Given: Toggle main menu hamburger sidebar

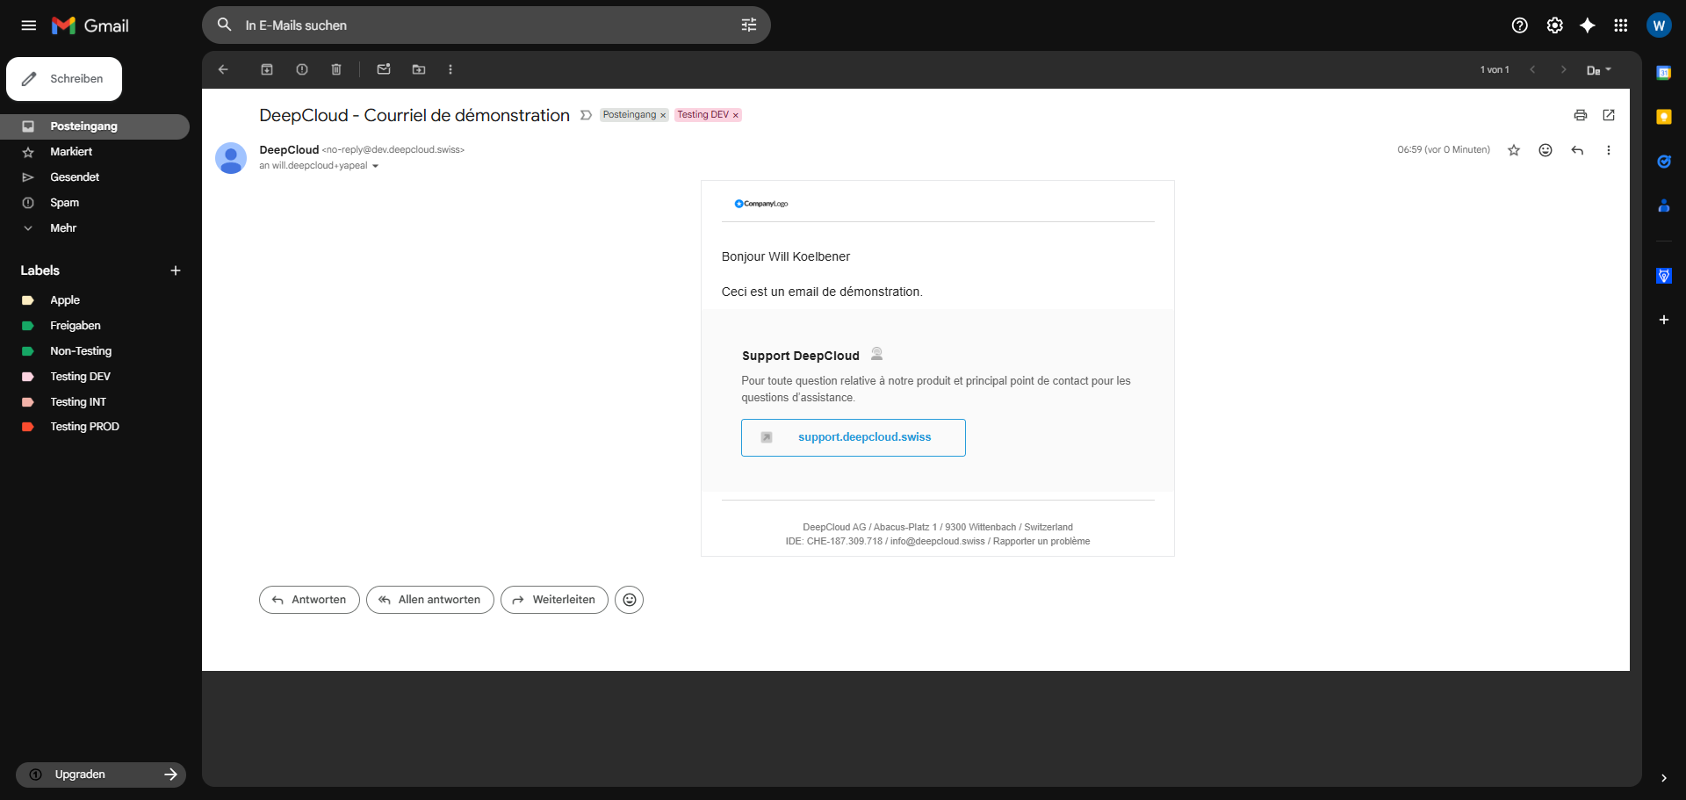Looking at the screenshot, I should point(29,25).
